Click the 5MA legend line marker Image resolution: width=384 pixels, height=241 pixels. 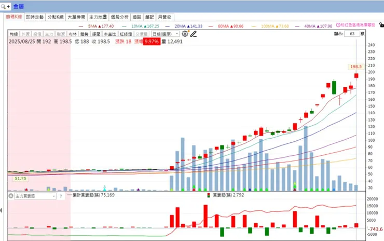(81, 26)
